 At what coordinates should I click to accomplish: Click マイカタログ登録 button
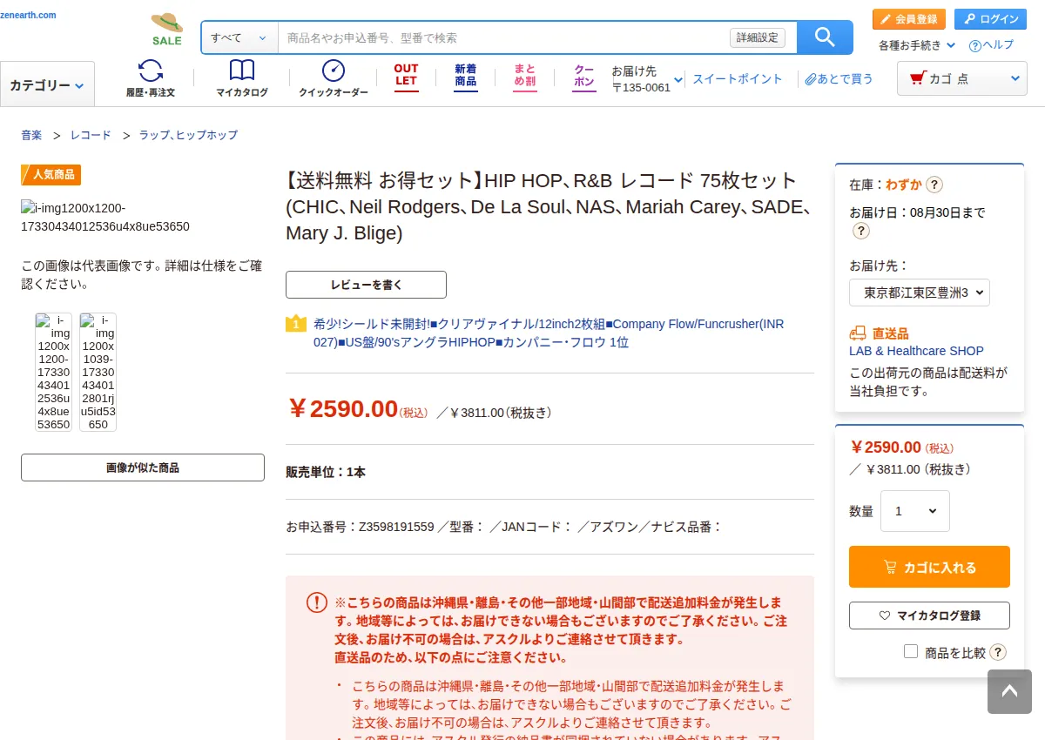pyautogui.click(x=929, y=616)
